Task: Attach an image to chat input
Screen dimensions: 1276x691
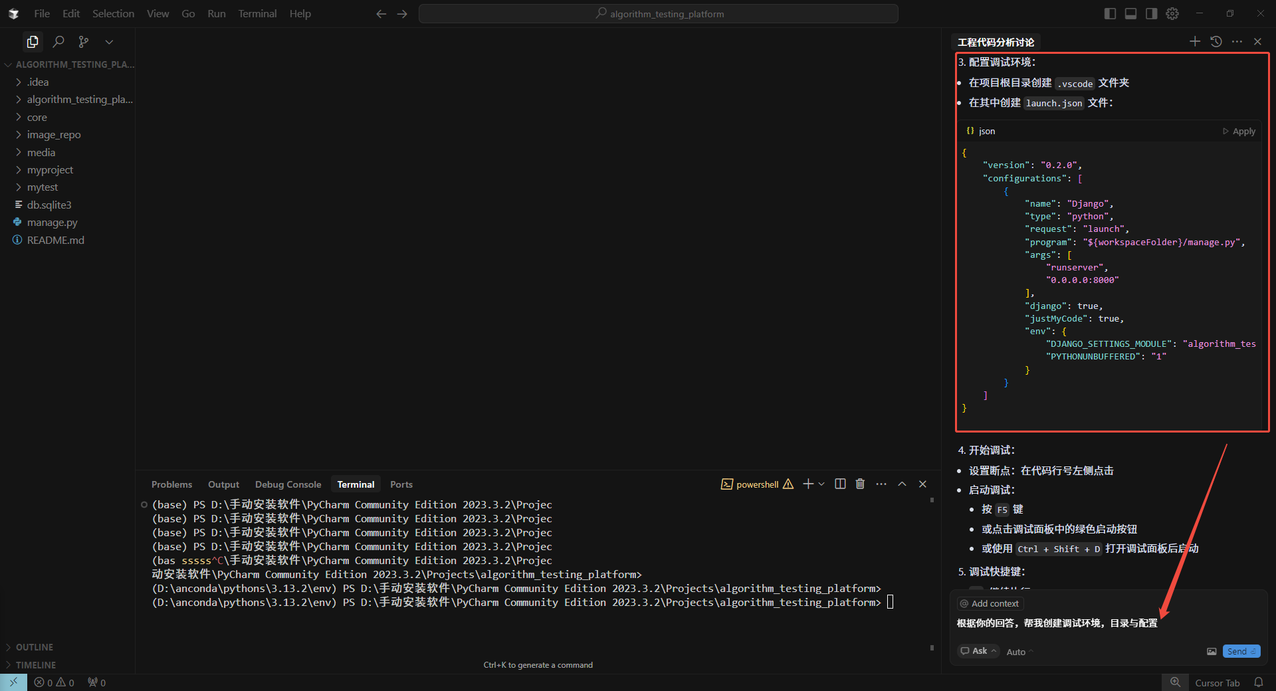Action: point(1212,652)
